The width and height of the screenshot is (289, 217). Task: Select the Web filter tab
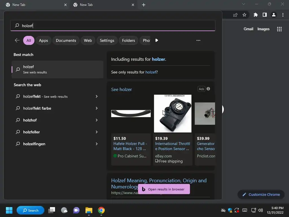[x=88, y=40]
